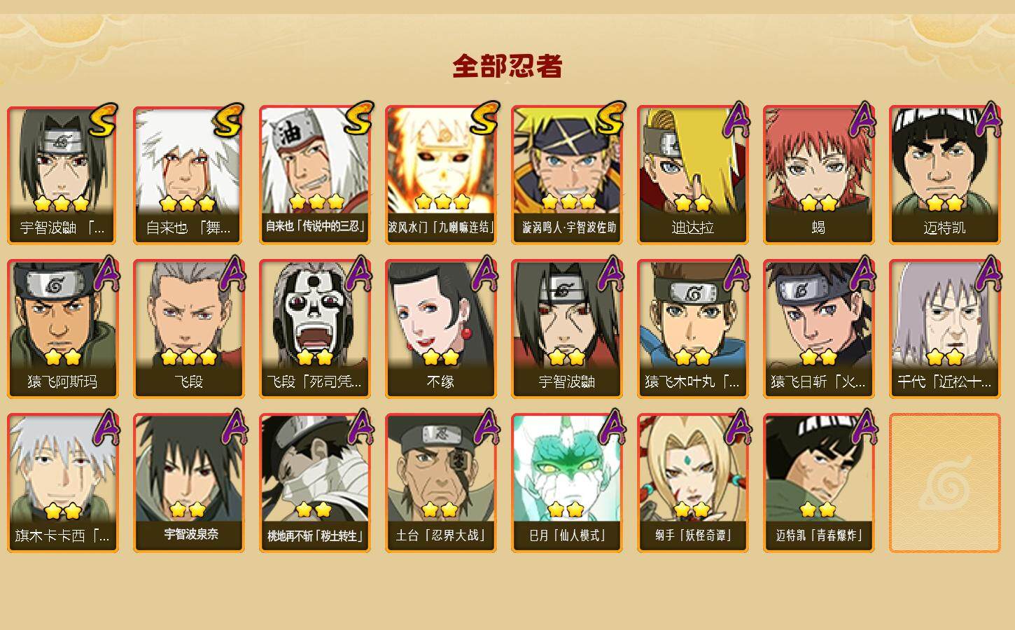Open the 不缘 ninja card
Image resolution: width=1015 pixels, height=630 pixels.
coord(440,329)
